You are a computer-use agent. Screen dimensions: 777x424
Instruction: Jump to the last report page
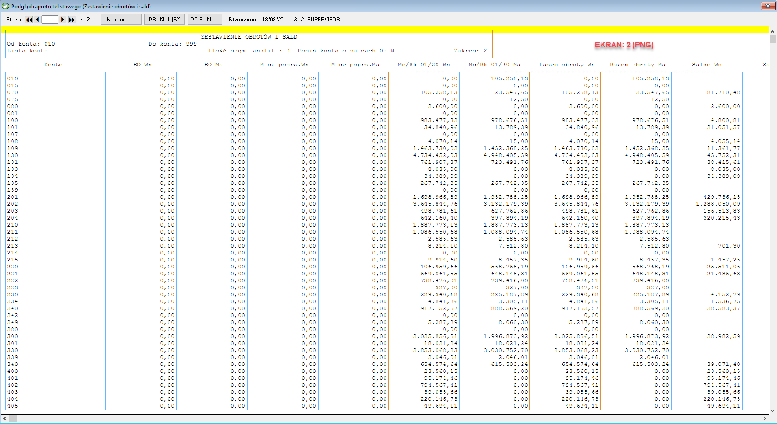(72, 20)
